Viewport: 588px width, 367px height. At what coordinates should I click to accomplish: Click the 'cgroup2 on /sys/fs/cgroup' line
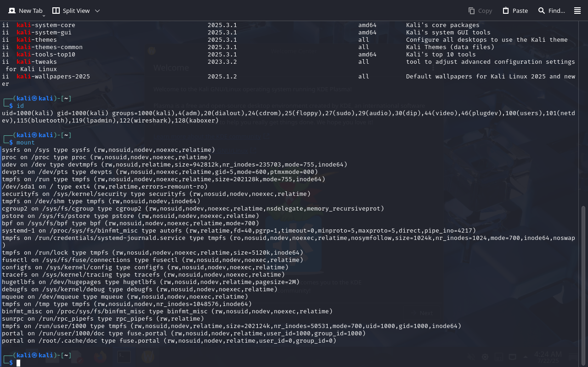193,209
